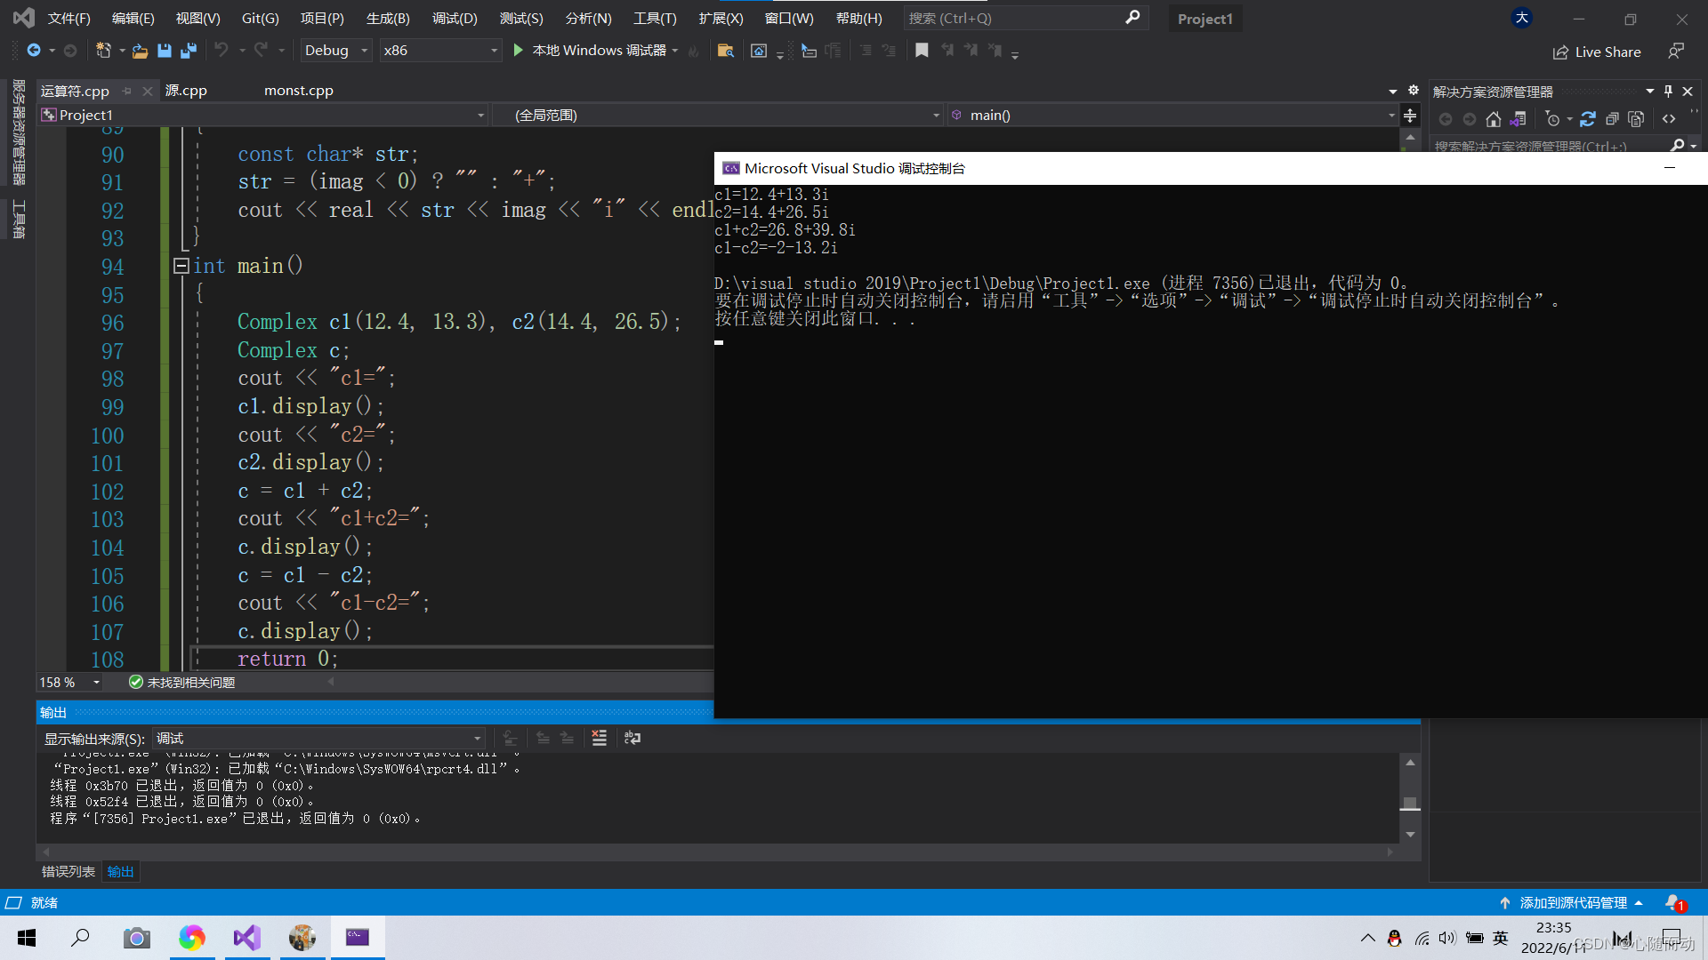Open the 全局范围 dropdown

point(717,115)
